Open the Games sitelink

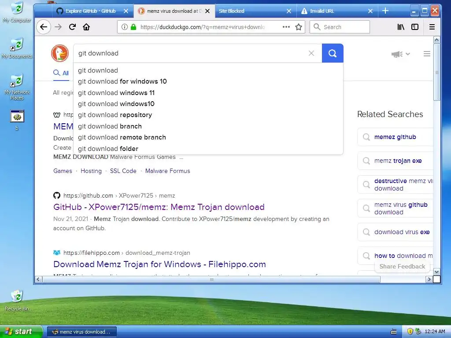63,171
